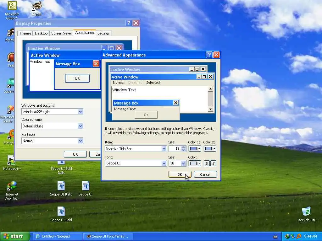This screenshot has width=322, height=241.
Task: Click the item Size field showing 19
Action: pyautogui.click(x=175, y=148)
